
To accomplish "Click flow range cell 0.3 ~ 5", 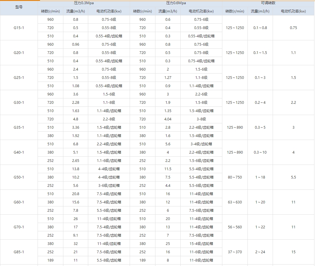I will [260, 128].
